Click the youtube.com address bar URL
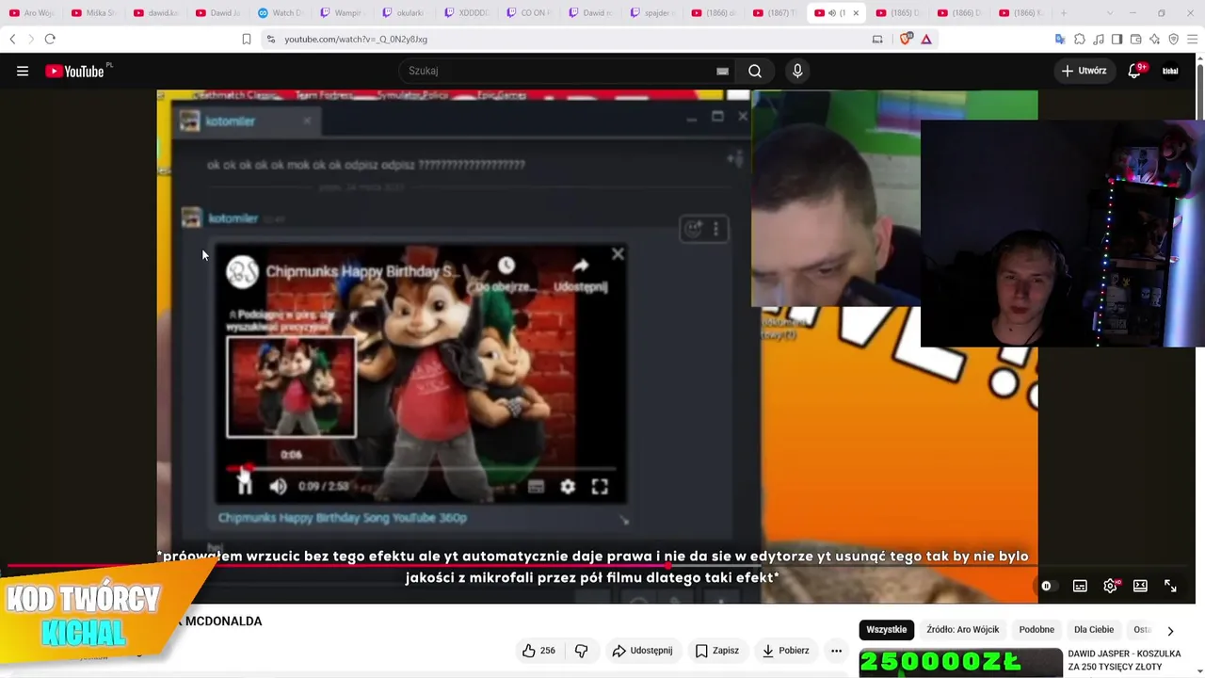The image size is (1205, 678). coord(356,39)
